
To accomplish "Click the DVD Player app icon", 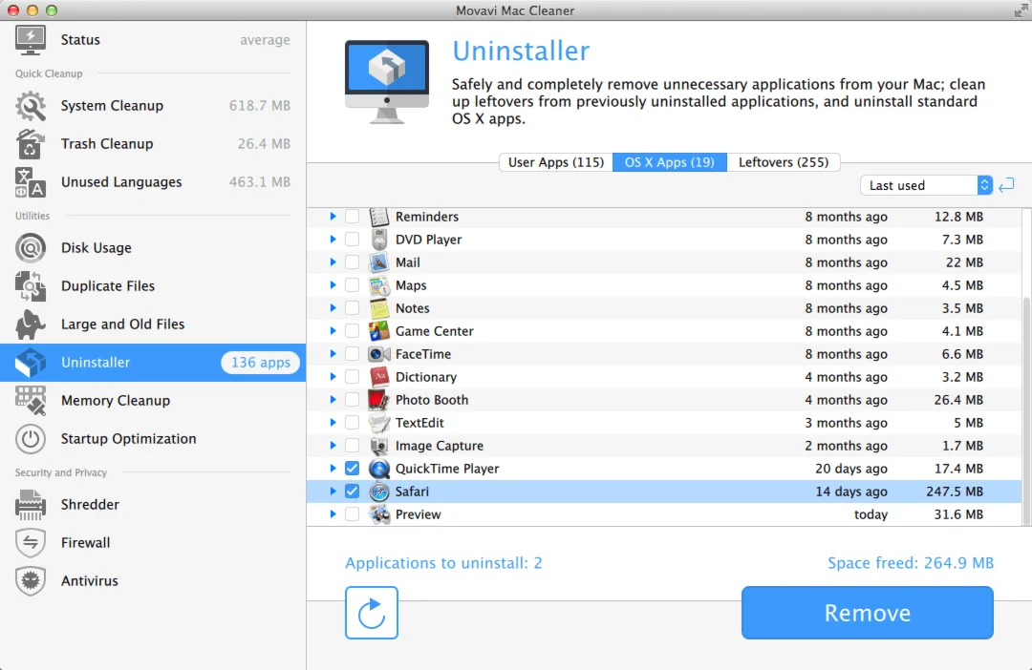I will click(x=379, y=240).
